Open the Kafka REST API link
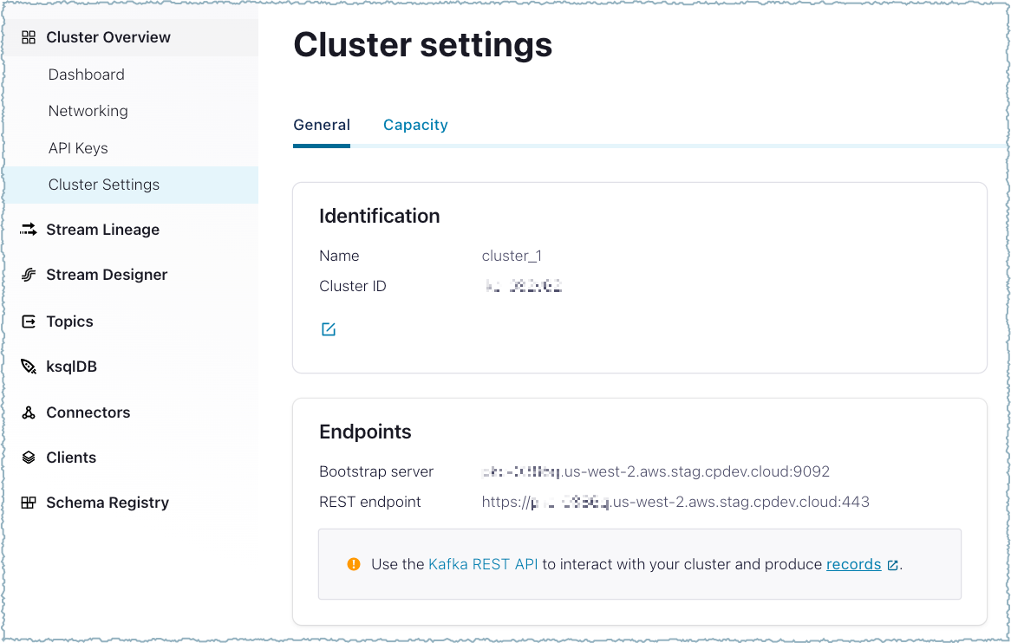1011x643 pixels. (483, 564)
